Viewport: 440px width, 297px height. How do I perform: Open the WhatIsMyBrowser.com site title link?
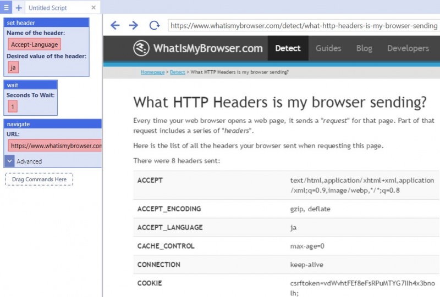point(208,48)
